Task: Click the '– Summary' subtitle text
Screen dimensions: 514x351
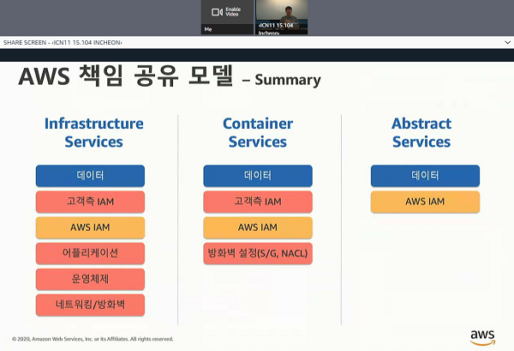Action: point(282,80)
